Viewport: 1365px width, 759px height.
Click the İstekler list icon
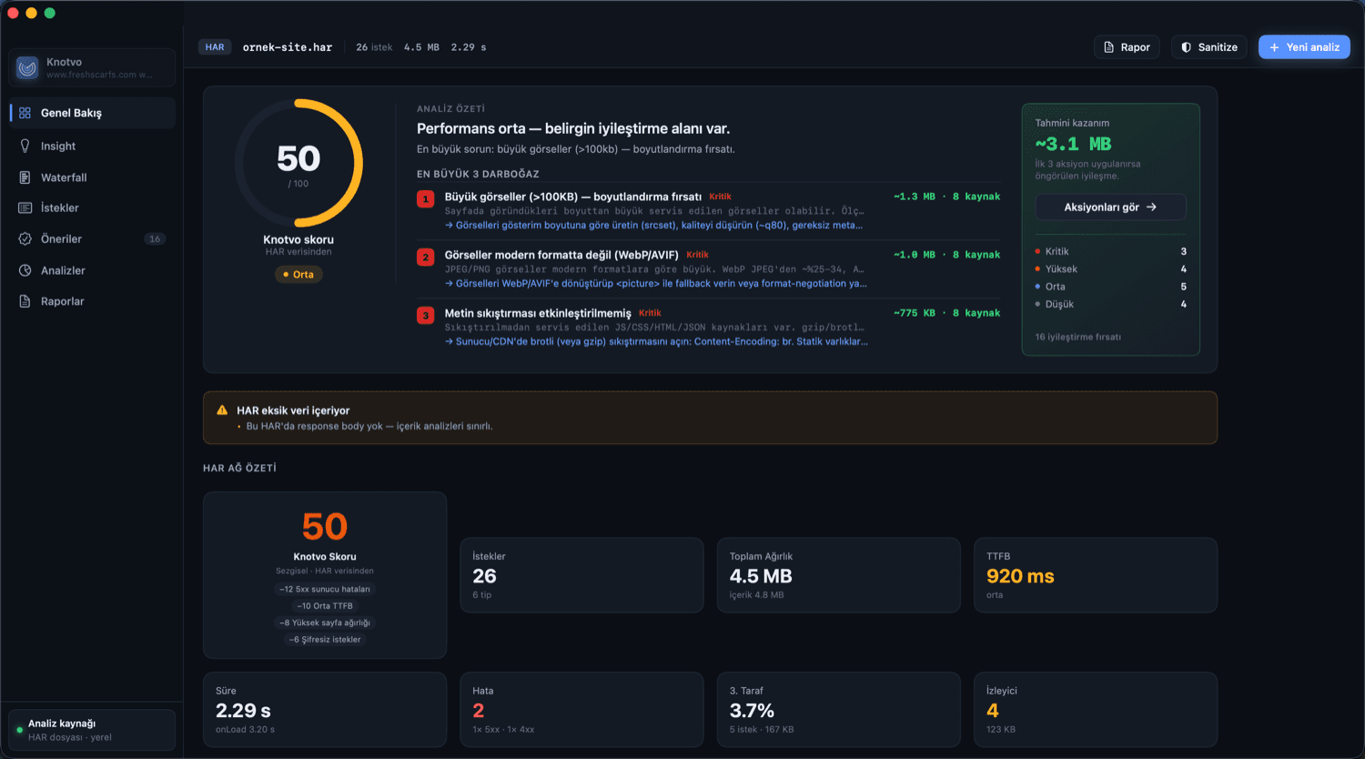pos(25,207)
